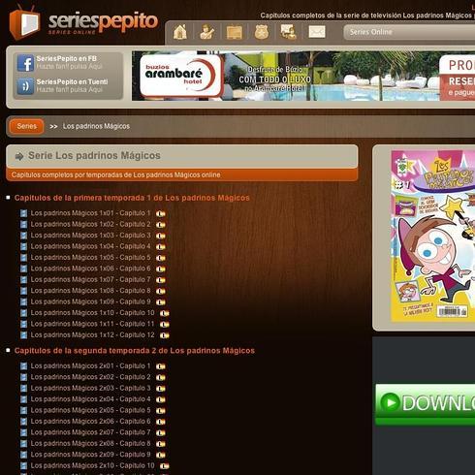The image size is (475, 475).
Task: Click the flag icon beside 2x02 Capitulo 2
Action: [x=161, y=377]
